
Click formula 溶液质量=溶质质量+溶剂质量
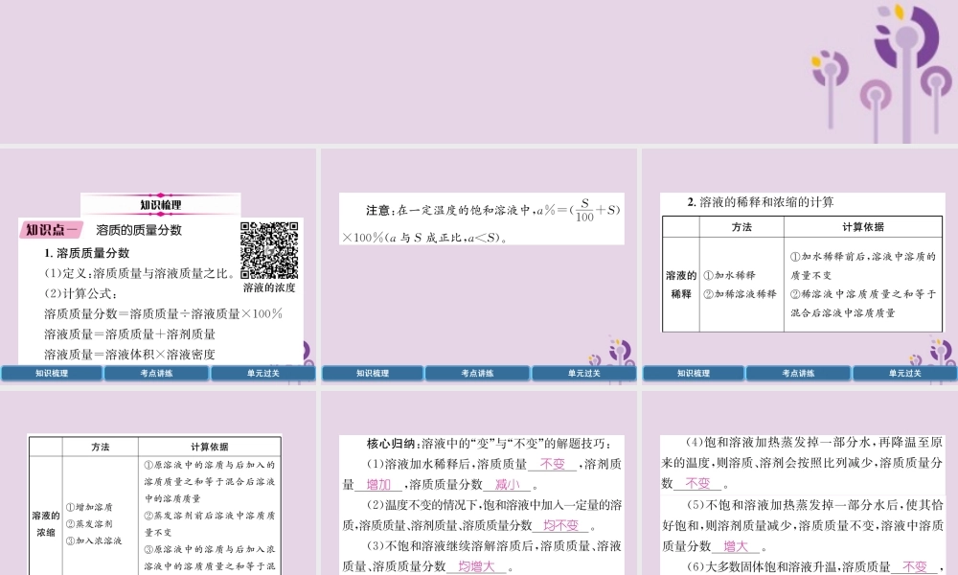click(129, 334)
